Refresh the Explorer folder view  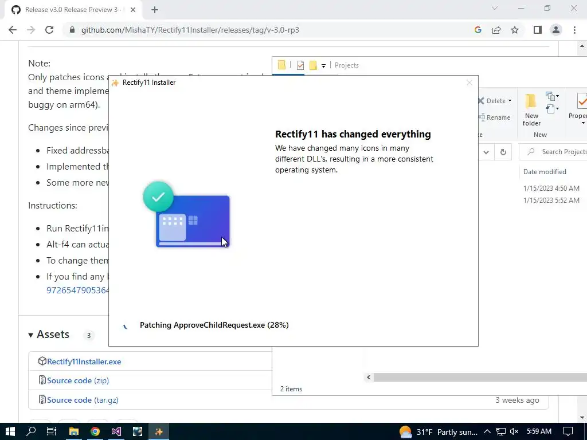(x=503, y=152)
